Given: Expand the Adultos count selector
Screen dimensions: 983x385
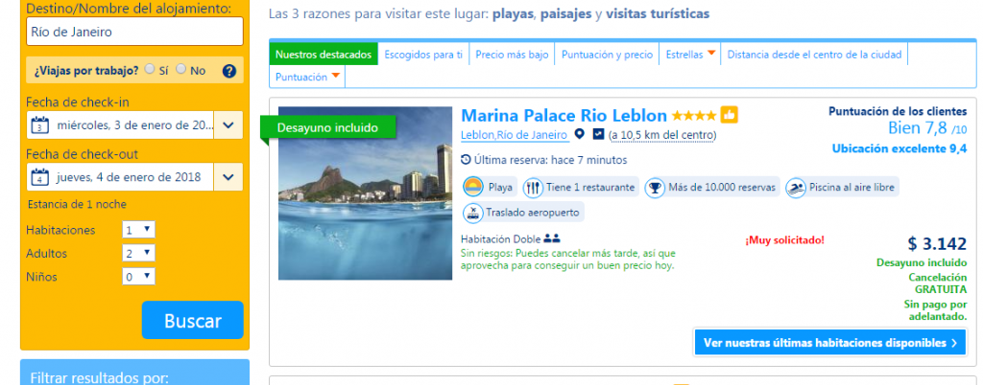Looking at the screenshot, I should (x=139, y=253).
